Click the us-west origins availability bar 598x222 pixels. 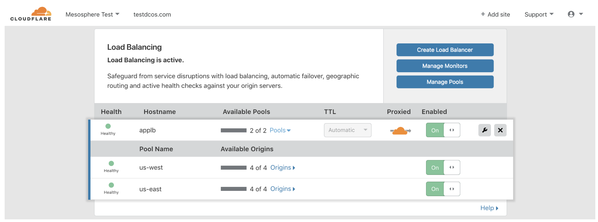[x=233, y=168]
